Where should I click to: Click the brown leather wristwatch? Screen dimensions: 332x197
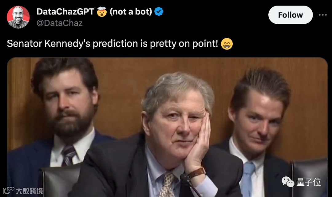point(197,173)
